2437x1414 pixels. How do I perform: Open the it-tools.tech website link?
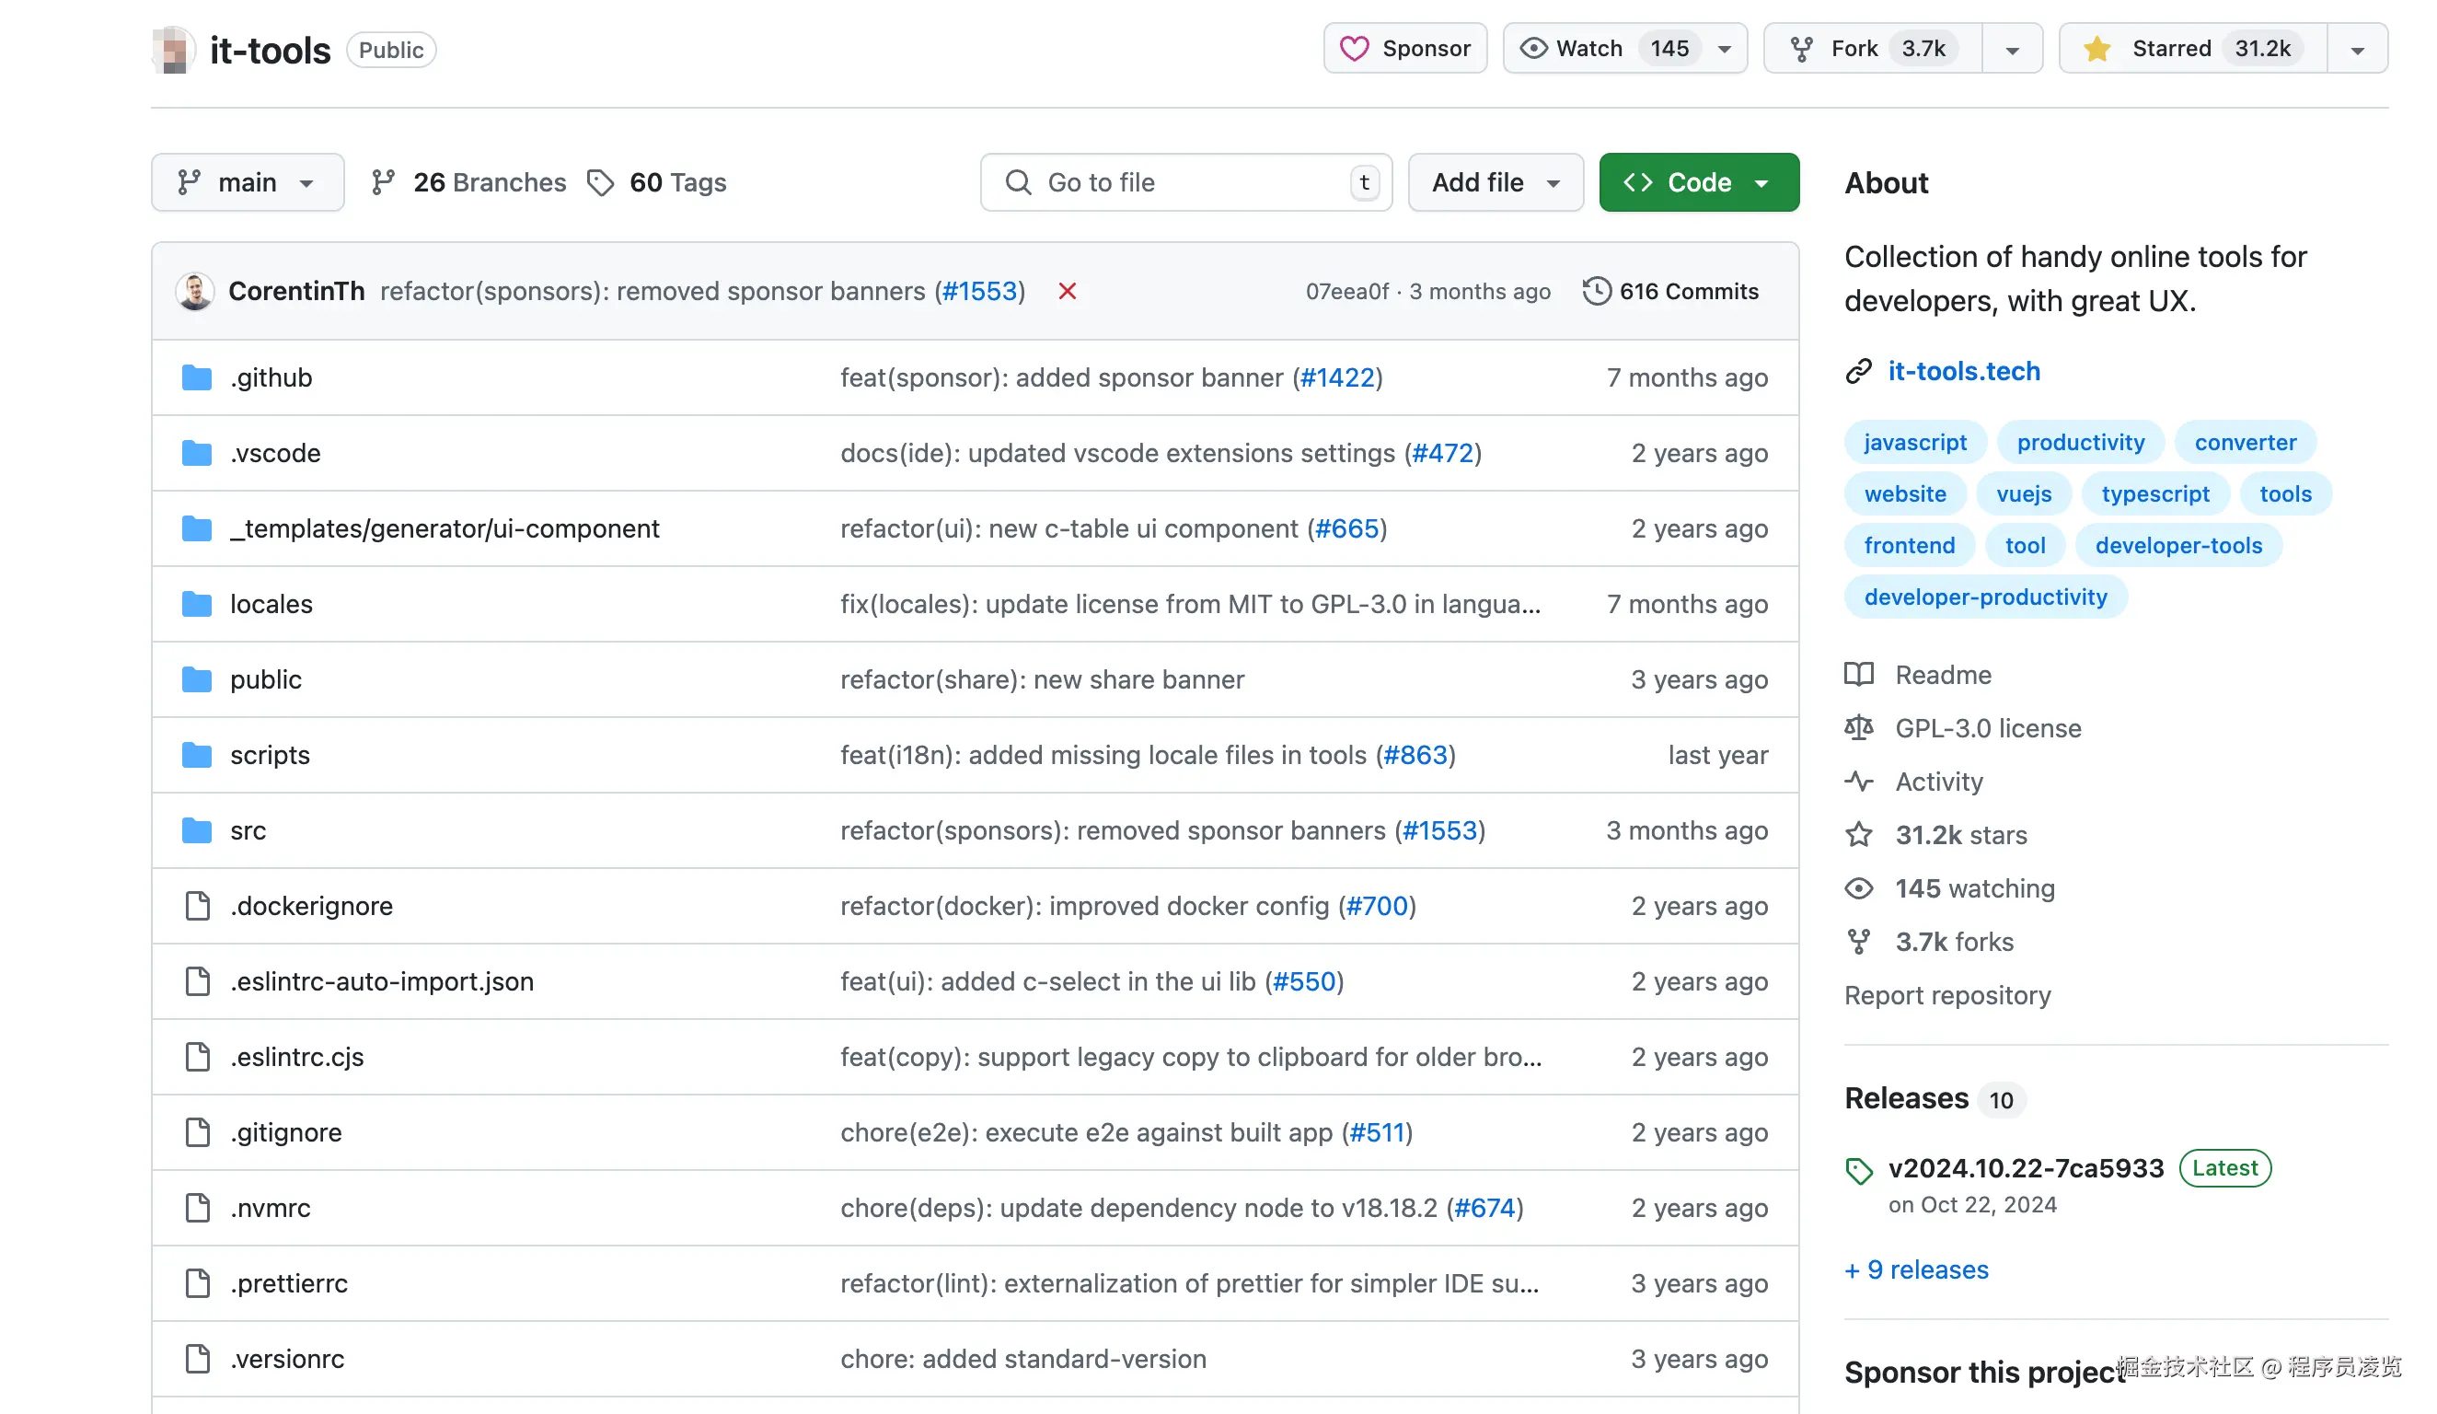(x=1963, y=371)
